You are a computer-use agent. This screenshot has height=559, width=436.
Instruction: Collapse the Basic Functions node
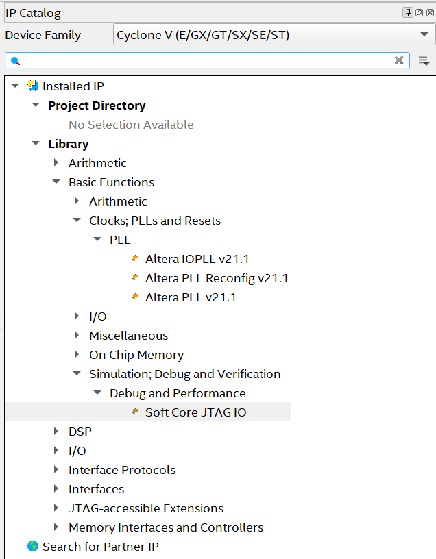click(x=56, y=182)
